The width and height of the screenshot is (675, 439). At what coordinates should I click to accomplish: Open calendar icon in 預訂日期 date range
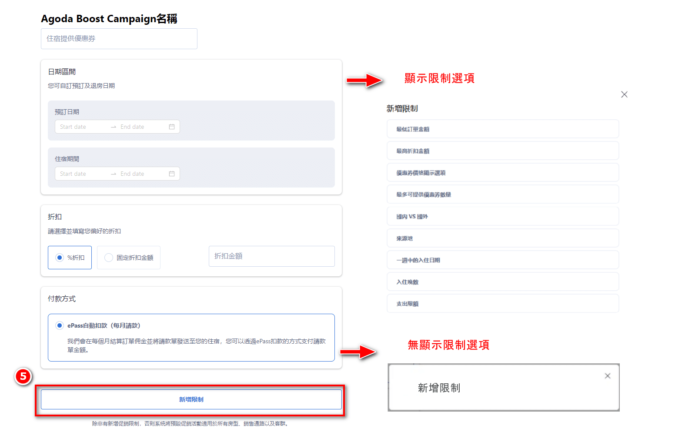coord(172,127)
